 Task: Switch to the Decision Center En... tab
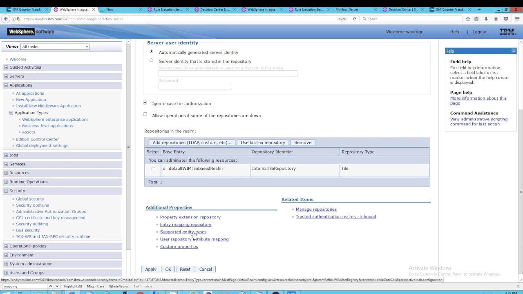click(215, 9)
